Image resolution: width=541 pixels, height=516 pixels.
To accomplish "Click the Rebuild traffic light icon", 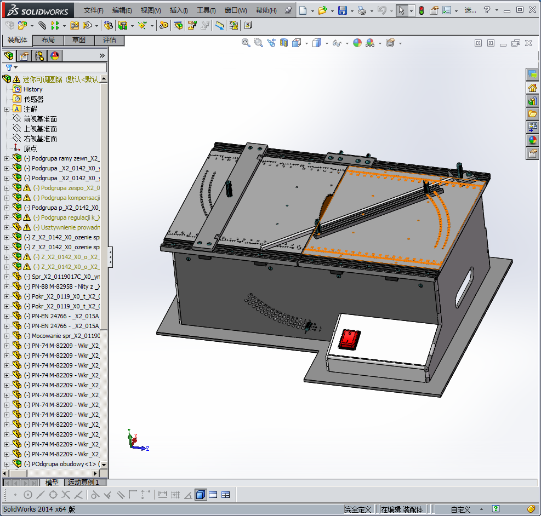I will [421, 10].
